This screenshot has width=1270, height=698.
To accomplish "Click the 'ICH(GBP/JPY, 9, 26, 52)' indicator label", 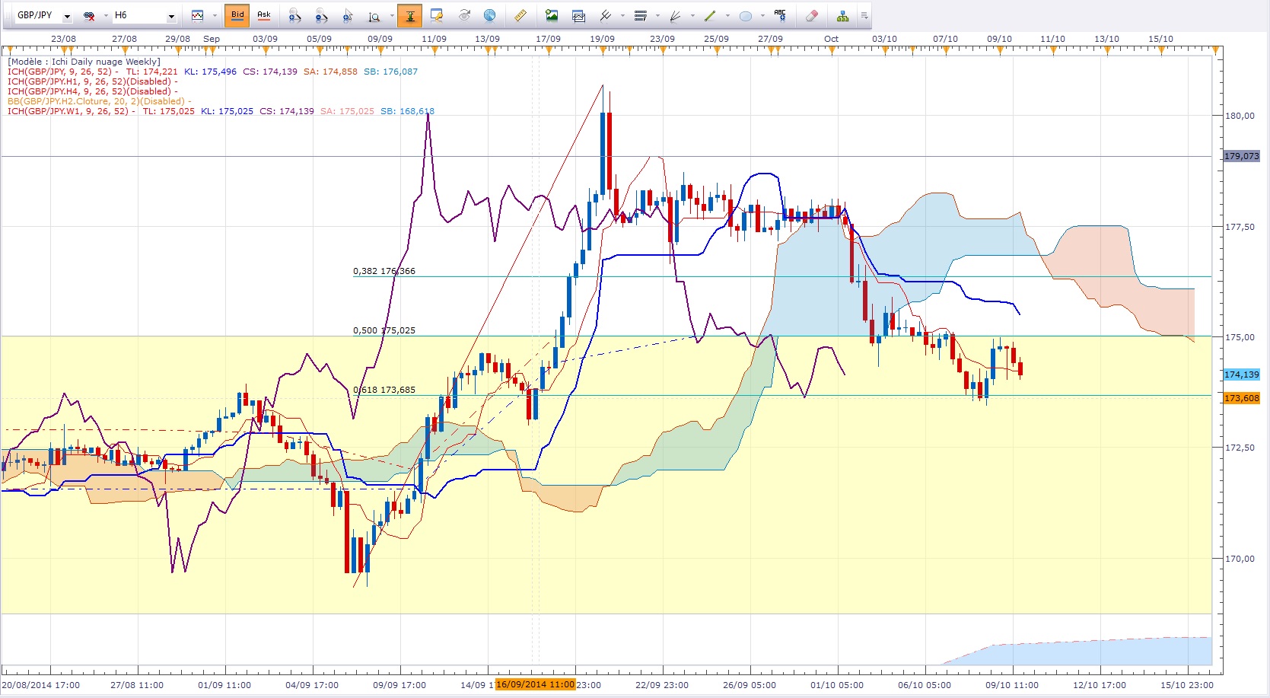I will click(60, 72).
